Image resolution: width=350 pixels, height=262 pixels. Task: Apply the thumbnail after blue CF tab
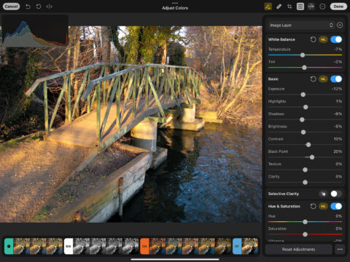(x=250, y=246)
